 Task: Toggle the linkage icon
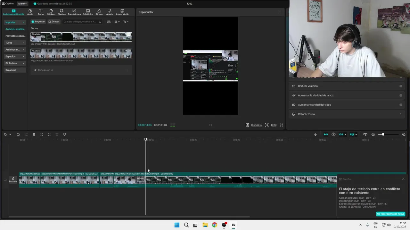coord(341,134)
